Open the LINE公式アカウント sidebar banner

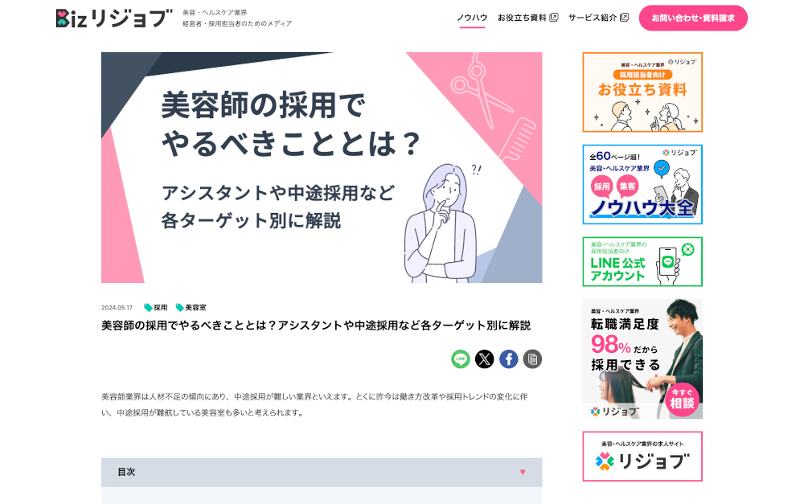tap(642, 261)
